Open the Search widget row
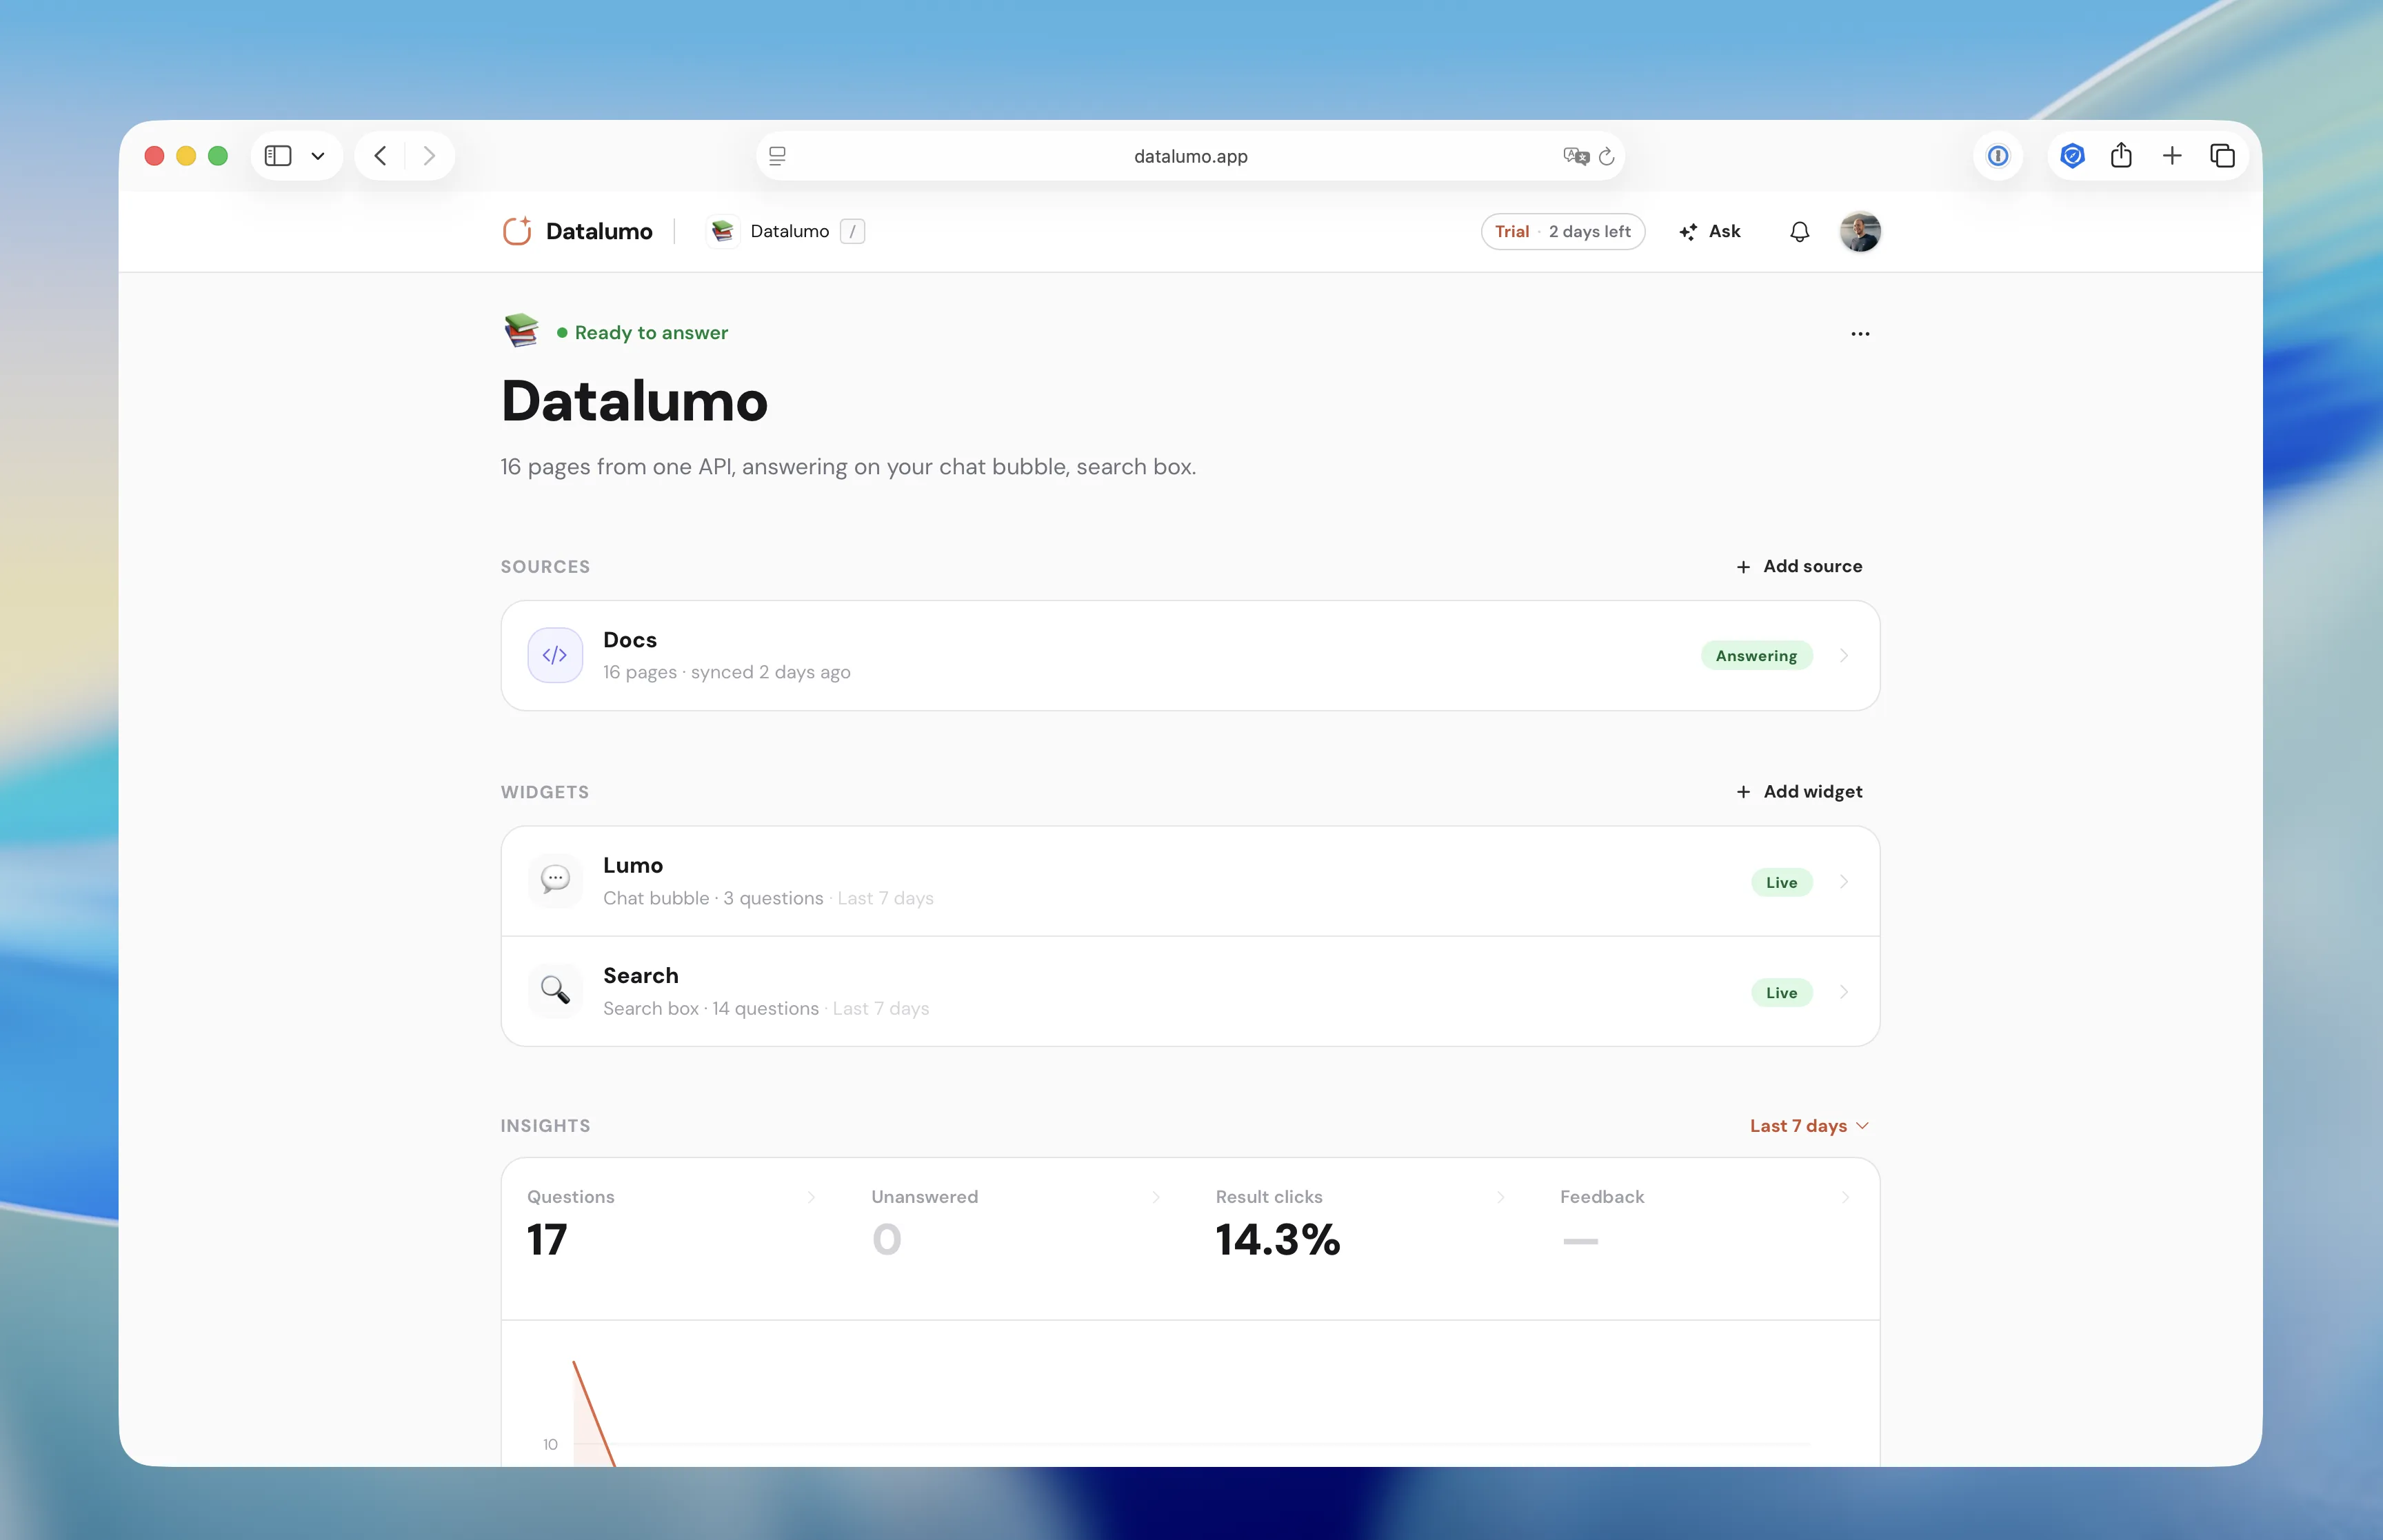 (1190, 991)
